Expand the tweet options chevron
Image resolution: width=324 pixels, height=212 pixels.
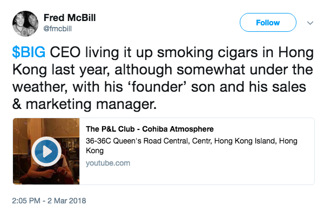pyautogui.click(x=310, y=23)
